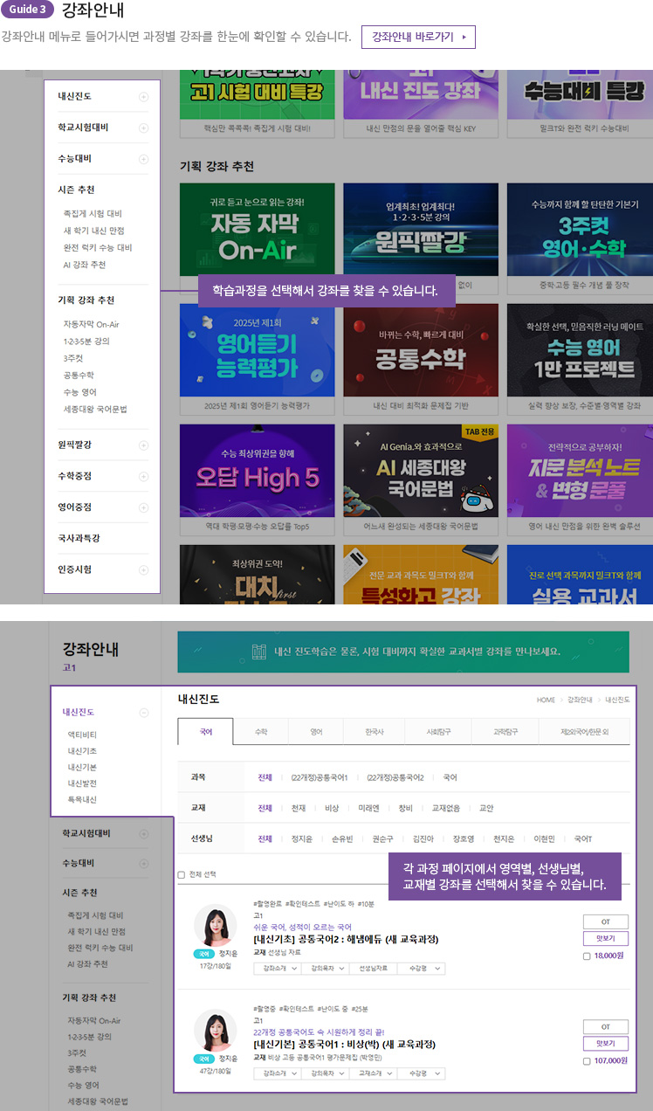Switch to the 사회탐구 tab
Screen dimensions: 653x1111
[438, 731]
